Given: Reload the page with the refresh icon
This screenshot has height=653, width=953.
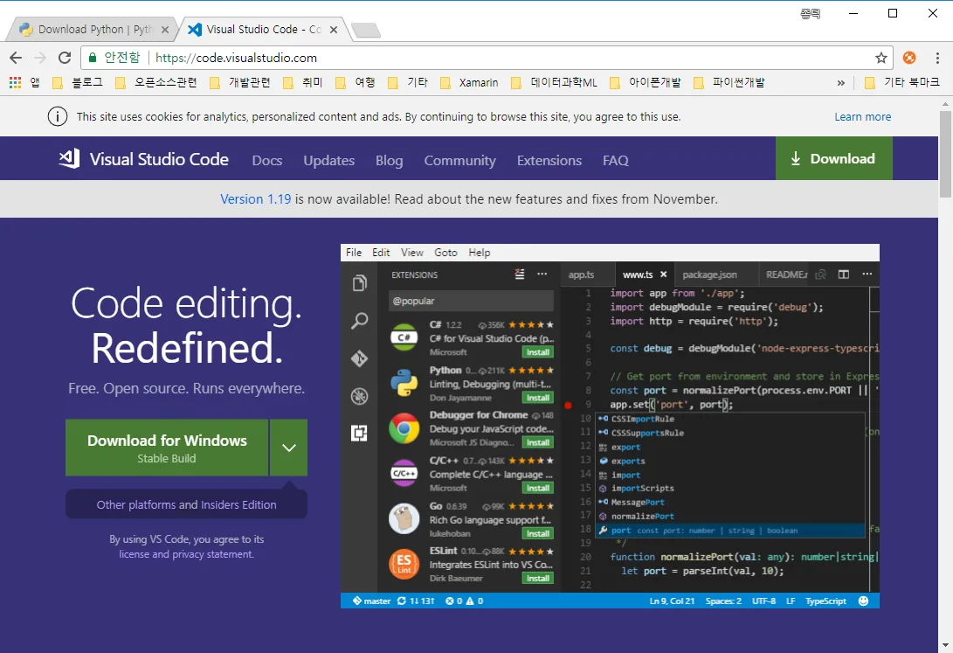Looking at the screenshot, I should 65,58.
